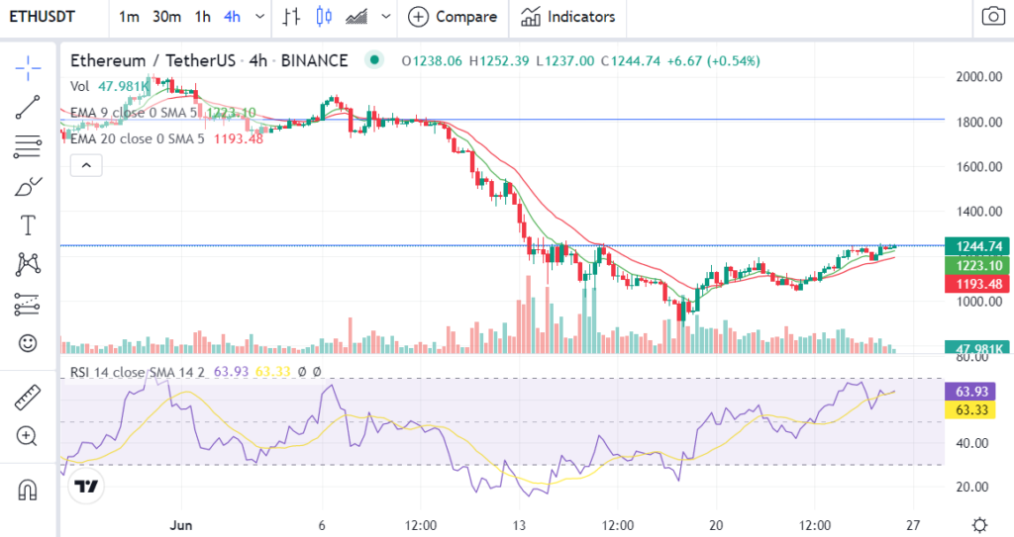Switch chart style to candles
Screen dimensions: 1014x537
323,17
